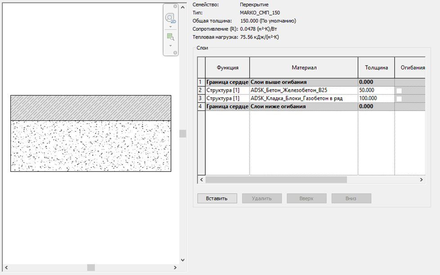This screenshot has width=440, height=275.
Task: Click the Структура [1] function cell in row 2
Action: pos(228,90)
